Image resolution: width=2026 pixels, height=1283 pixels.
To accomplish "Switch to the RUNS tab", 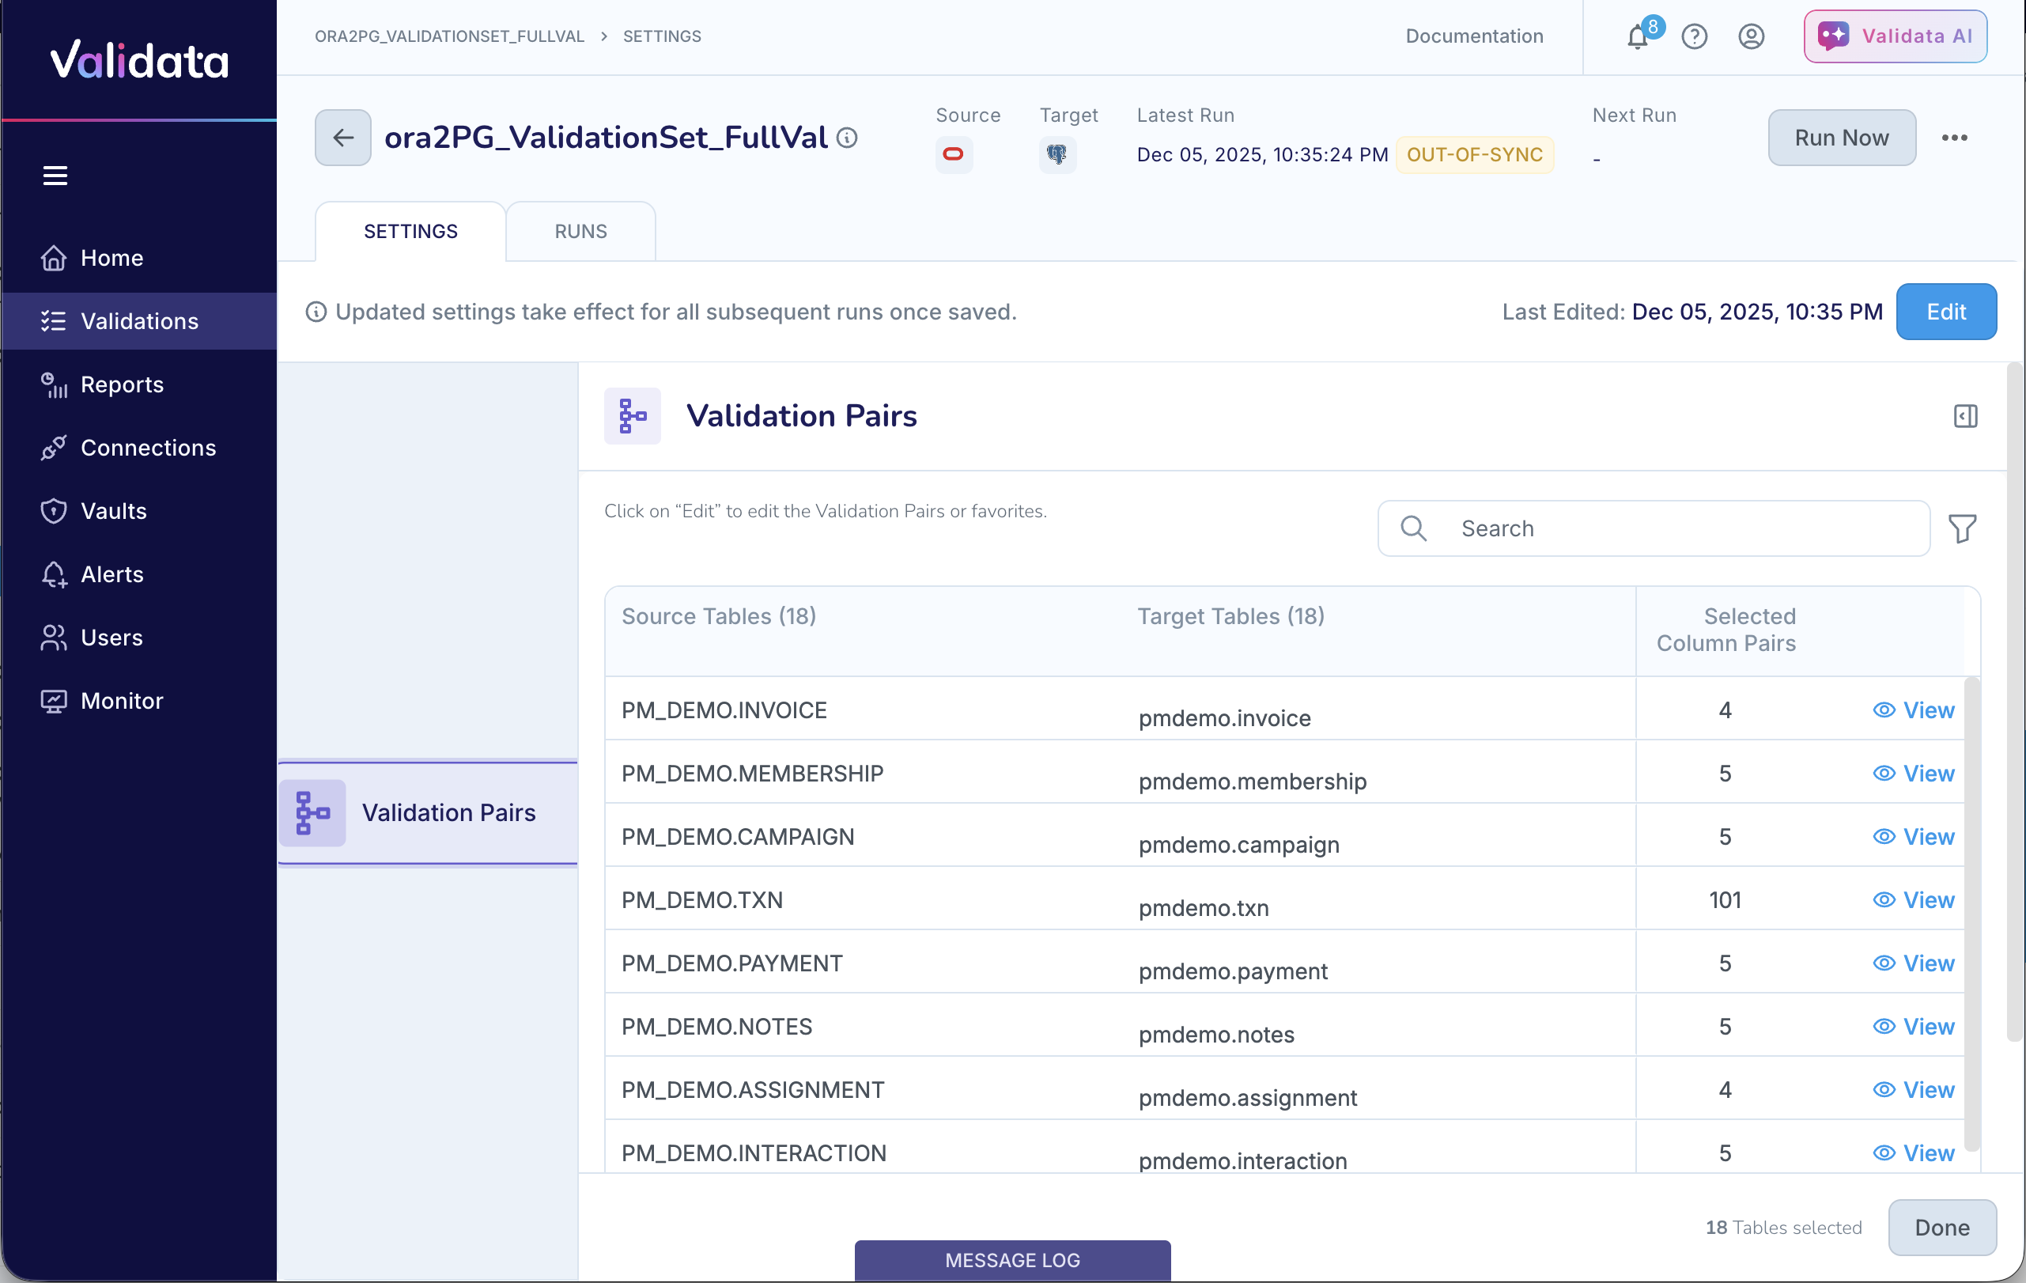I will pos(580,230).
